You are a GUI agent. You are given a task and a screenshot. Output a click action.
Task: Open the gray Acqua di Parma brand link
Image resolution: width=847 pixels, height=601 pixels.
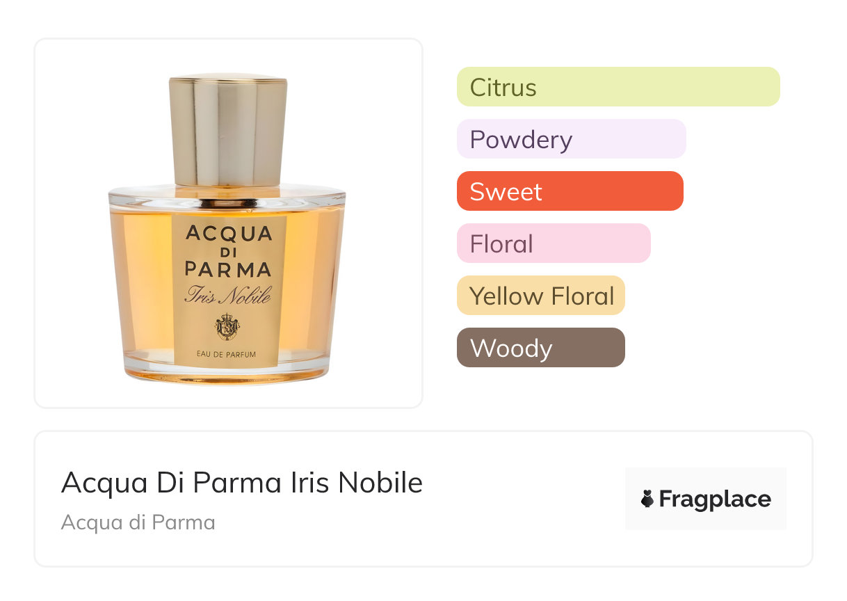click(x=138, y=522)
